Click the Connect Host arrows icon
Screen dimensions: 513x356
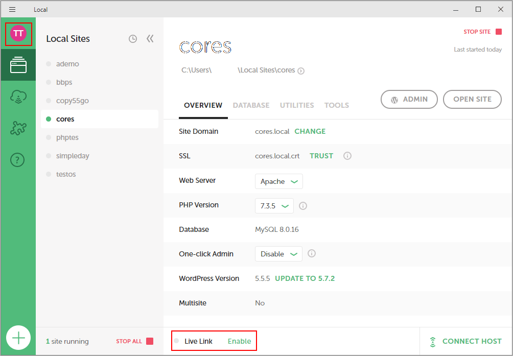(x=433, y=342)
